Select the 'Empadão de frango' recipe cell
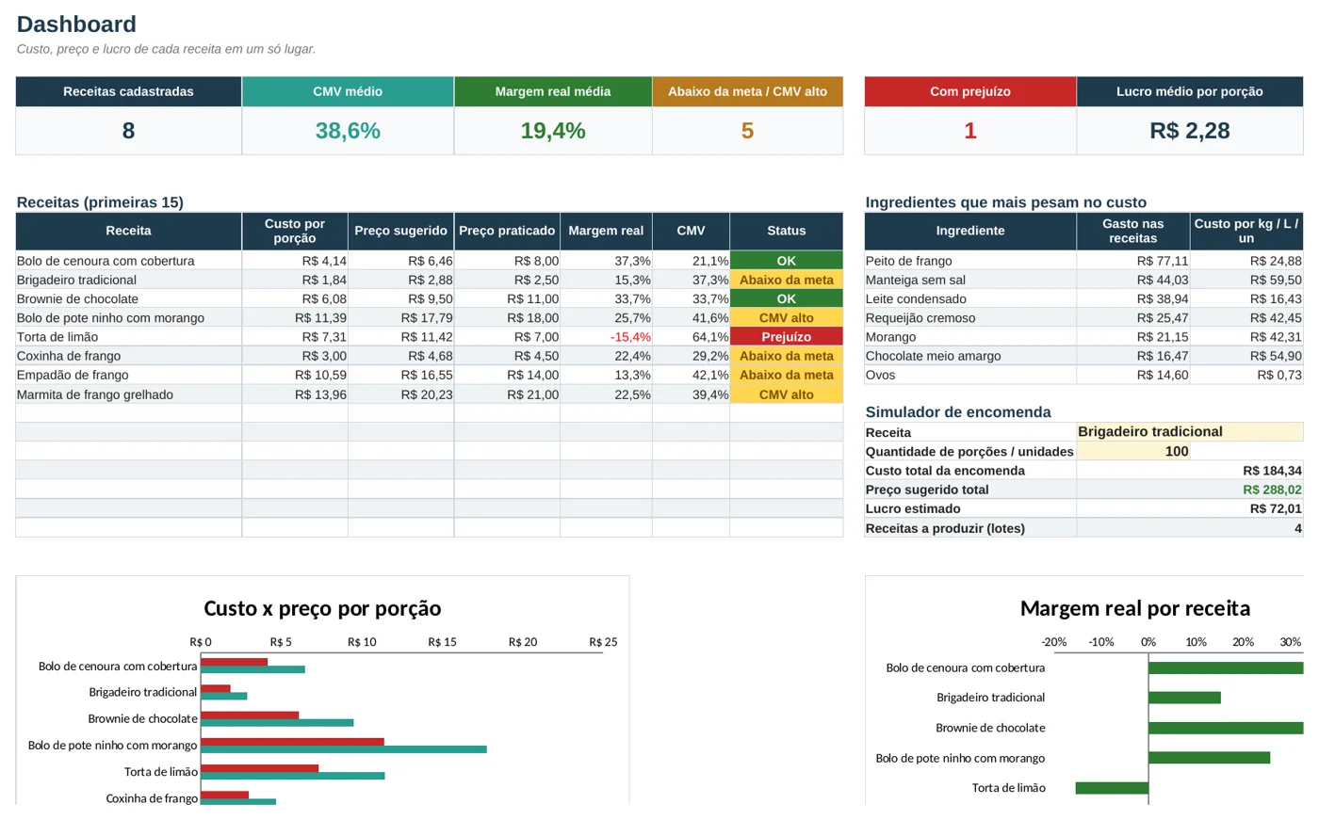Screen dimensions: 1319x820 128,375
